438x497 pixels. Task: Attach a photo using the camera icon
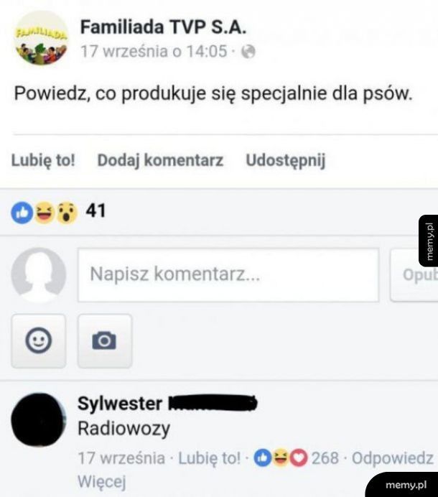105,340
